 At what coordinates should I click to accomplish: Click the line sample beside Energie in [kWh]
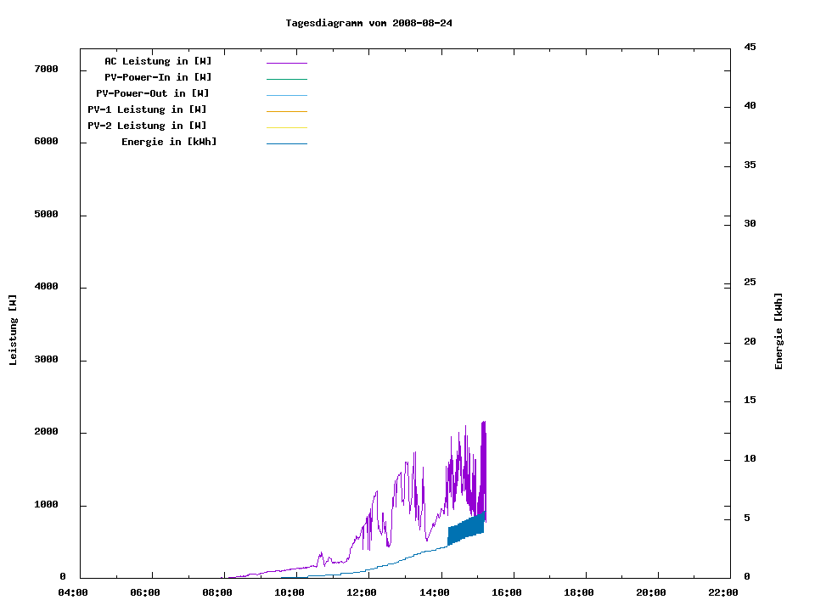[x=286, y=143]
